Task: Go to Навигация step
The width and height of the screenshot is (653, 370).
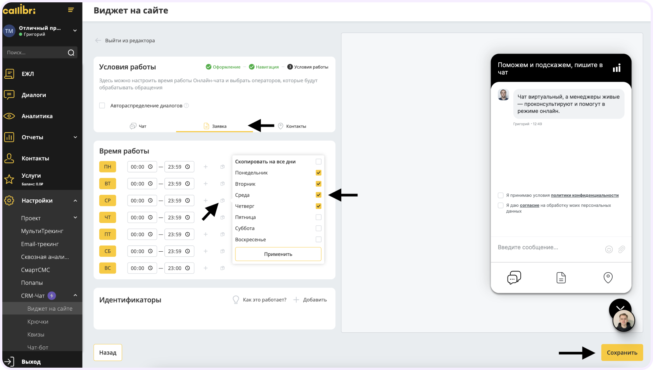Action: point(264,67)
